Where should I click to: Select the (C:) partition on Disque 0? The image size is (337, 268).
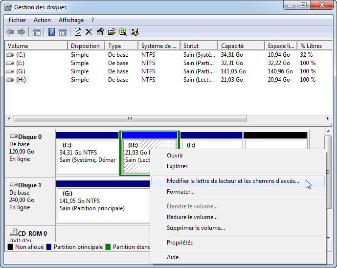[87, 153]
